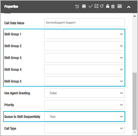138x136 pixels.
Task: Expand the Skill Group 3 dropdown
Action: (84, 58)
